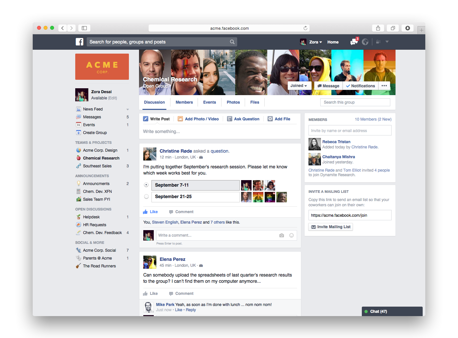Select the September 7-11 radio option
The image size is (458, 338).
coord(146,185)
